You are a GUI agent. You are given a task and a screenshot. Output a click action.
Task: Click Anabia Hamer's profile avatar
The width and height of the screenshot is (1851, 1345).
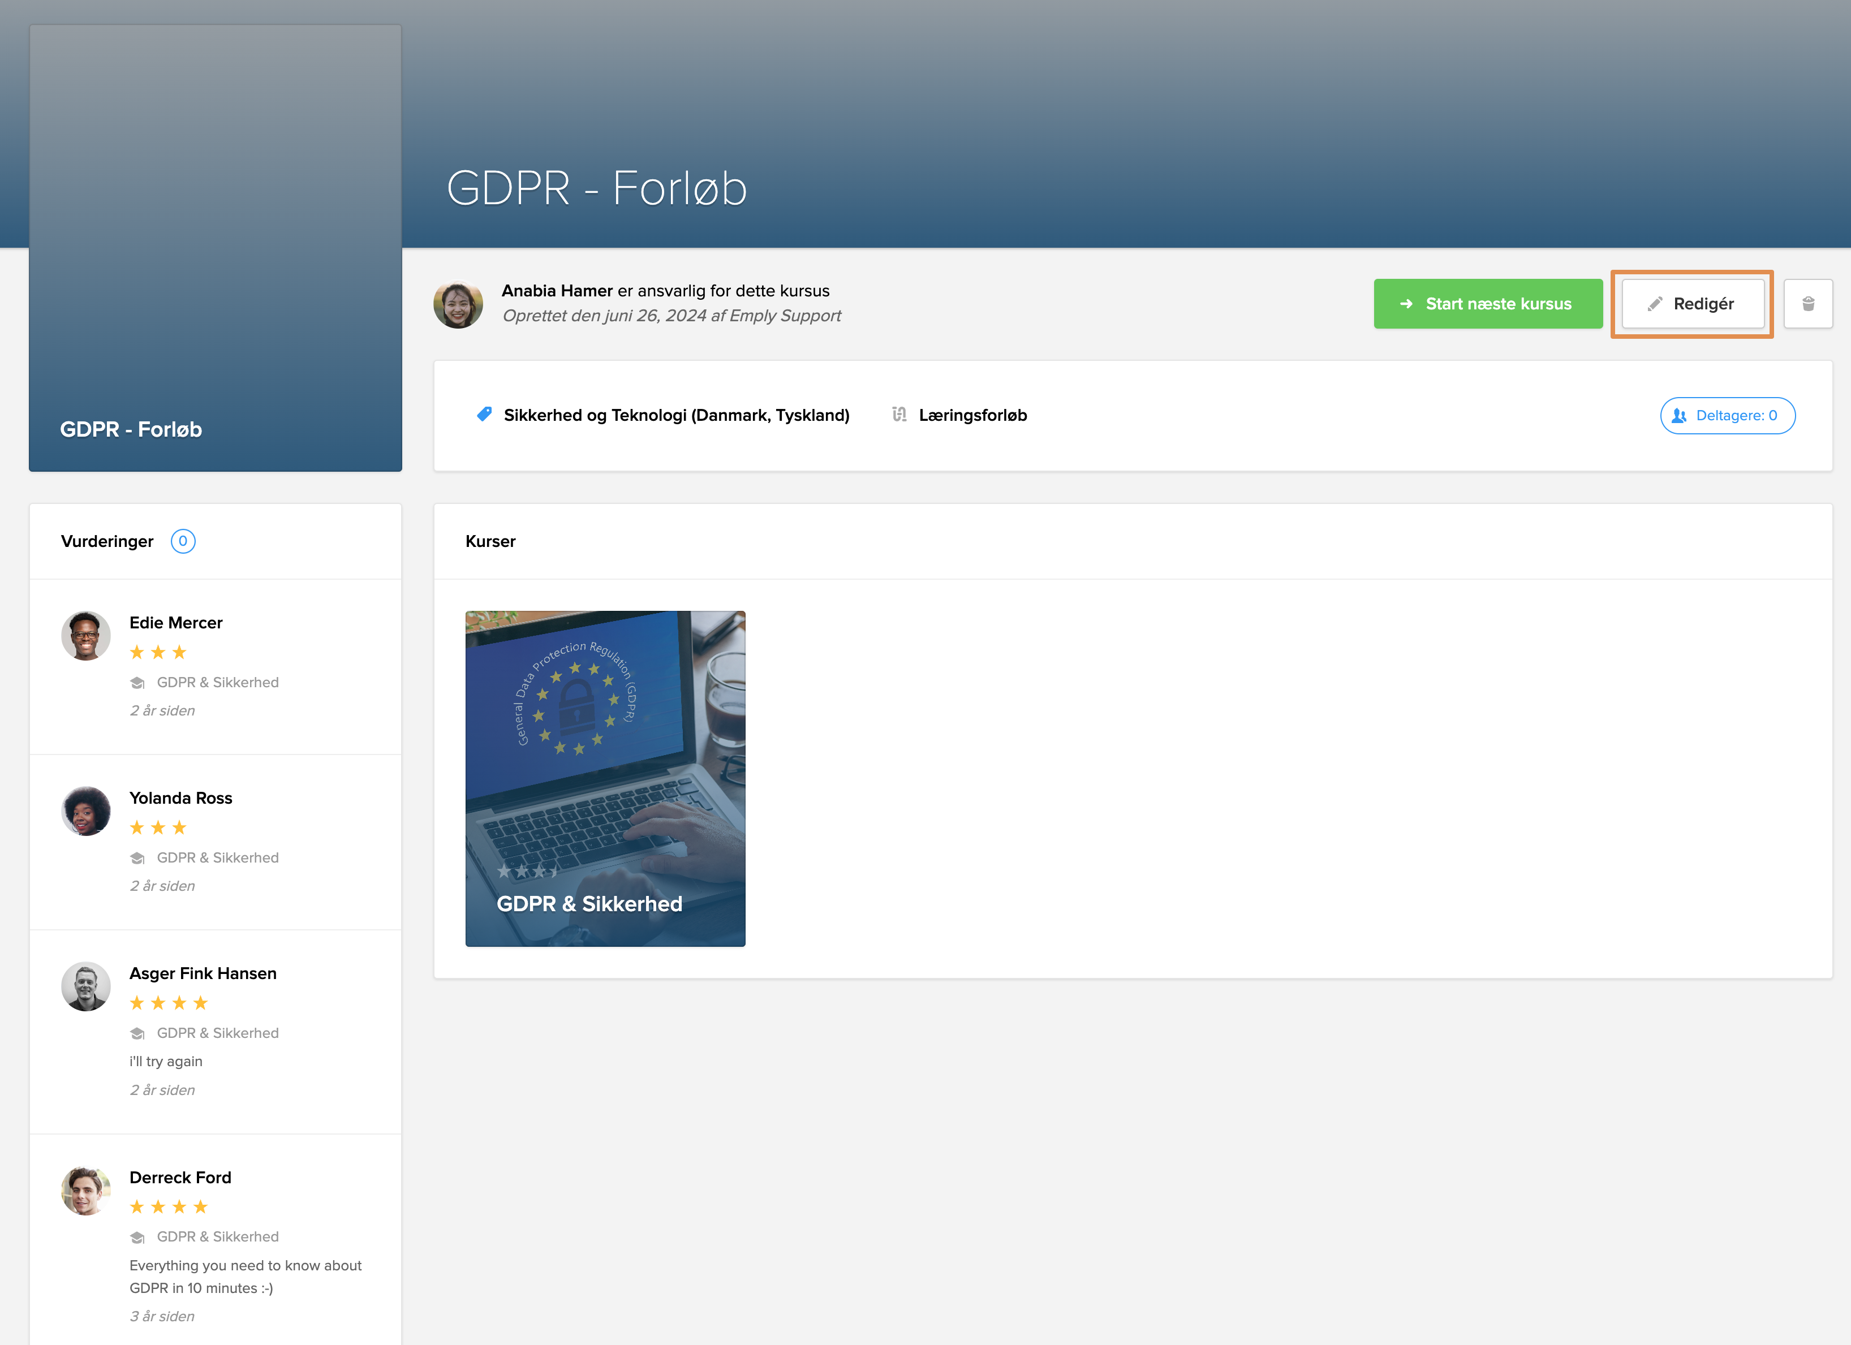[458, 304]
